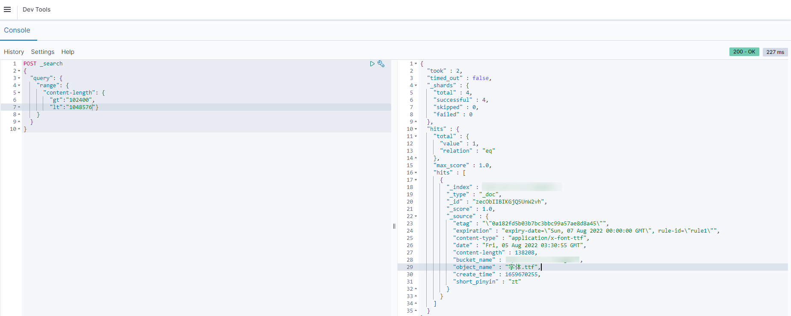
Task: Collapse the "_source" object in response
Action: 416,216
